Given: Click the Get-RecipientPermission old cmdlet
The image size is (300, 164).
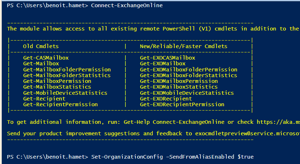Looking at the screenshot, I should (60, 104).
